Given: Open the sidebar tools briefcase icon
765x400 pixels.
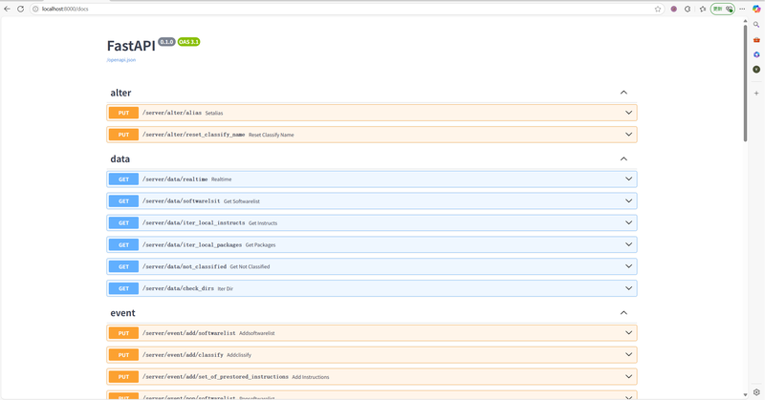Looking at the screenshot, I should tap(756, 40).
